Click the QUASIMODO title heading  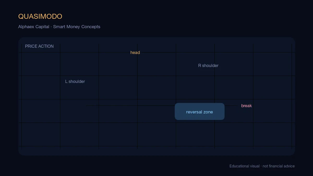coord(40,16)
